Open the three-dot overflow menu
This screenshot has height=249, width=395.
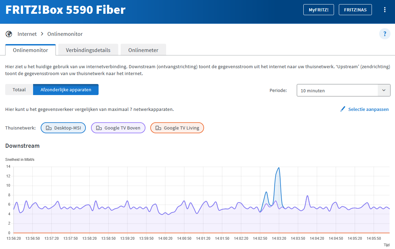pyautogui.click(x=385, y=10)
